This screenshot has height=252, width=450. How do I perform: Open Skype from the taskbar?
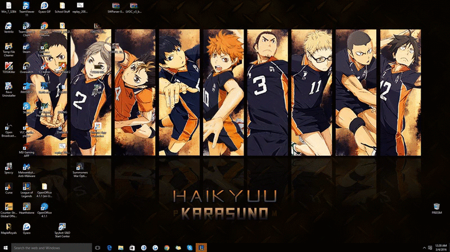[190, 247]
